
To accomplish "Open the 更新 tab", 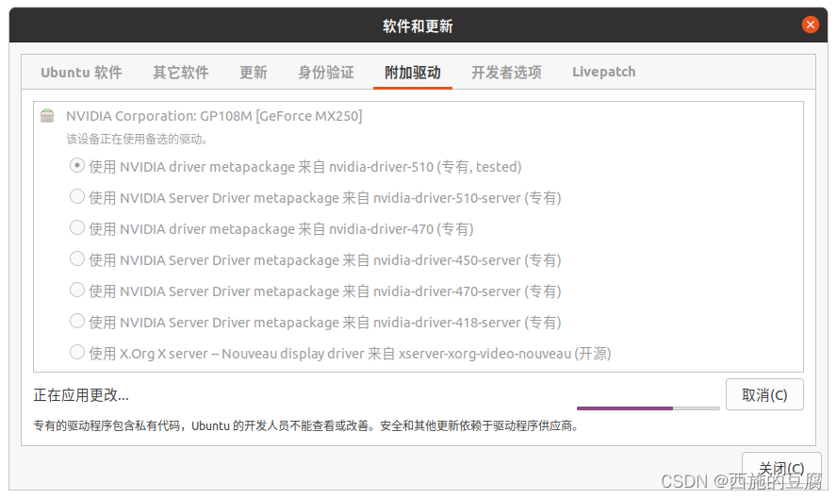I will (253, 72).
